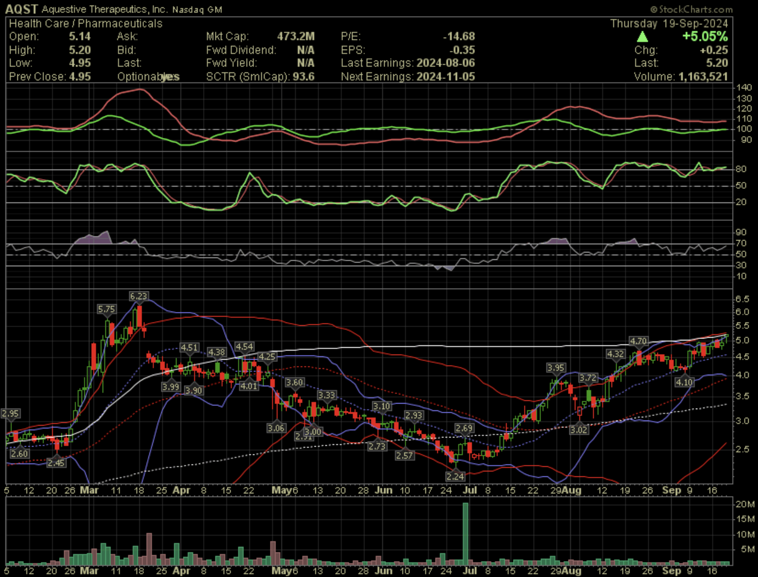The height and width of the screenshot is (577, 758).
Task: Click the green up-arrow change indicator
Action: 642,37
